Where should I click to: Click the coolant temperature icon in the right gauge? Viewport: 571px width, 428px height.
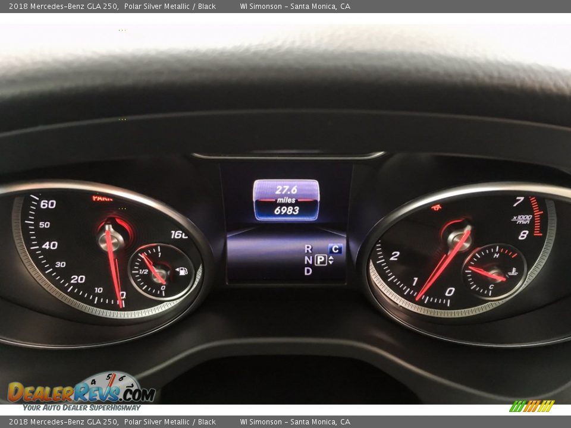(513, 271)
